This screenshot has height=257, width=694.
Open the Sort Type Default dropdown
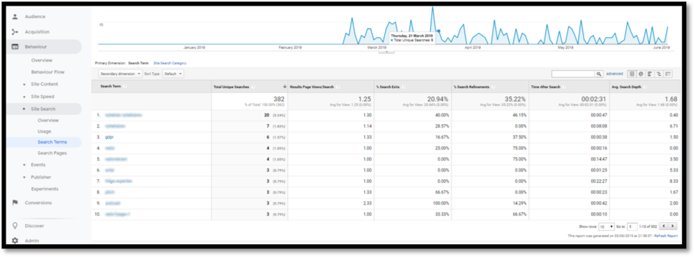(x=173, y=74)
